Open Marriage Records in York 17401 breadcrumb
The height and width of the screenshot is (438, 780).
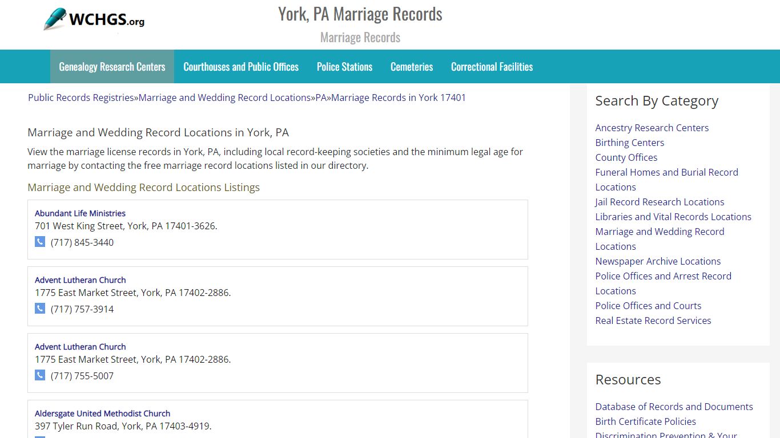(x=399, y=98)
